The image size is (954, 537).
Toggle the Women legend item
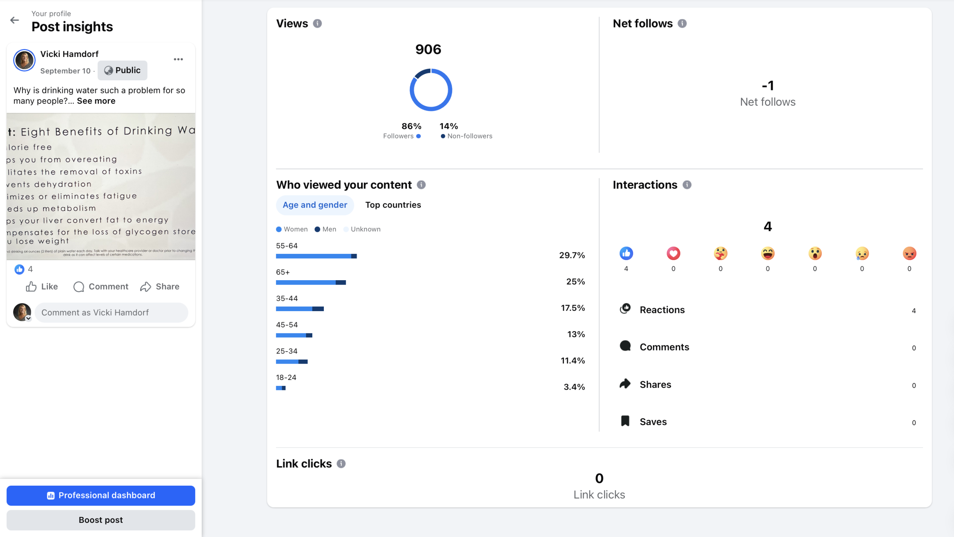[x=292, y=229]
